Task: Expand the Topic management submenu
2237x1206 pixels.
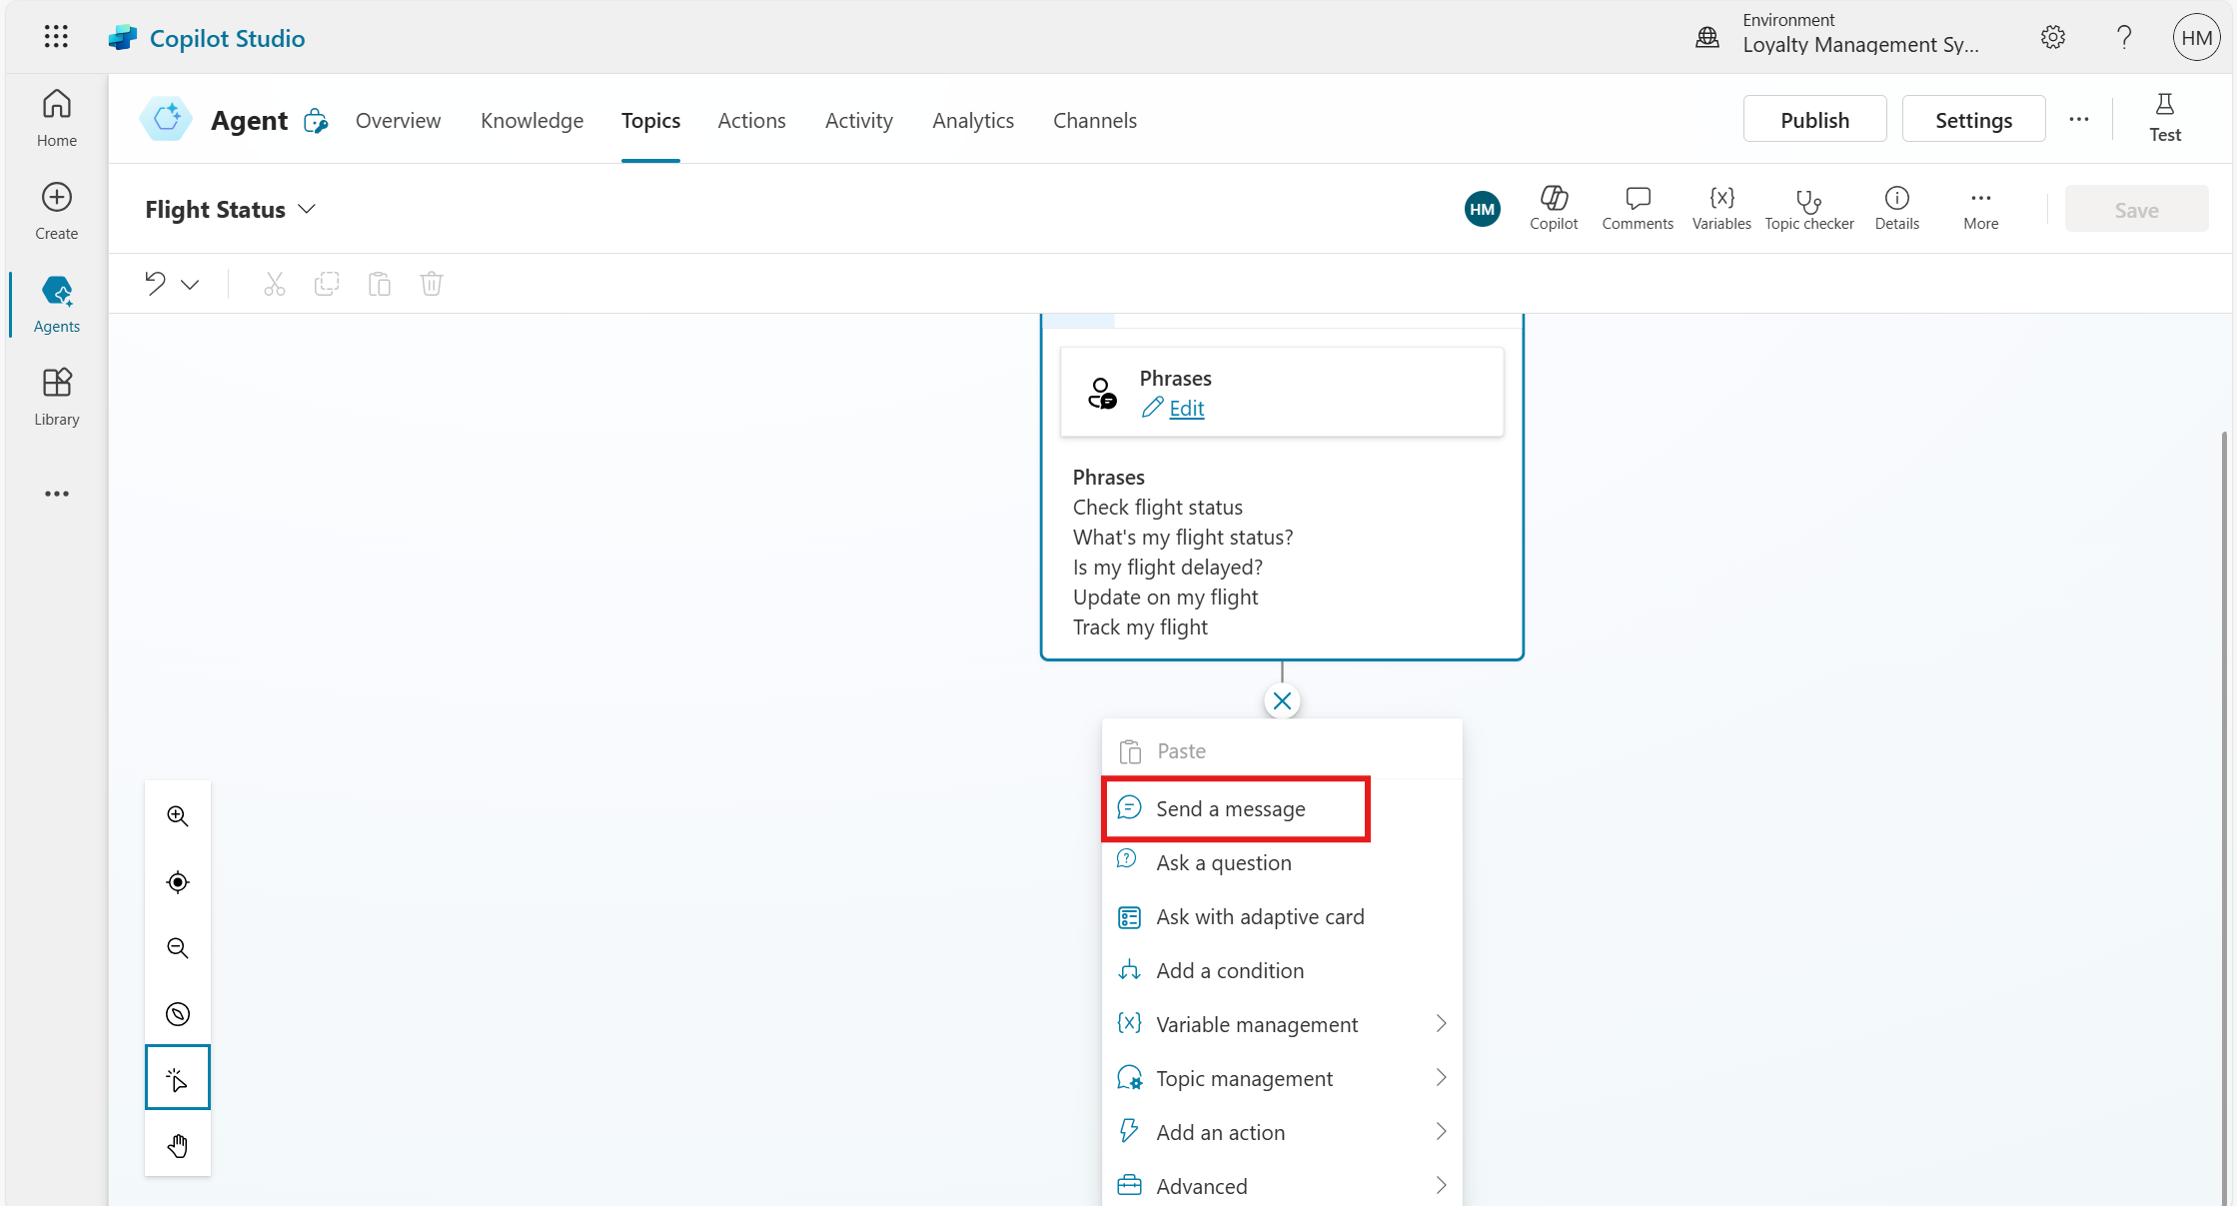Action: coord(1441,1078)
